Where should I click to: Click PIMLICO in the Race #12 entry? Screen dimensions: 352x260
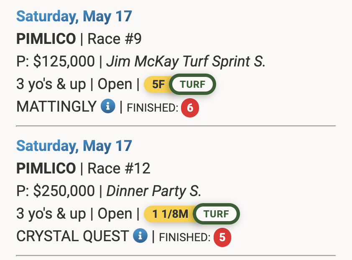(x=46, y=168)
